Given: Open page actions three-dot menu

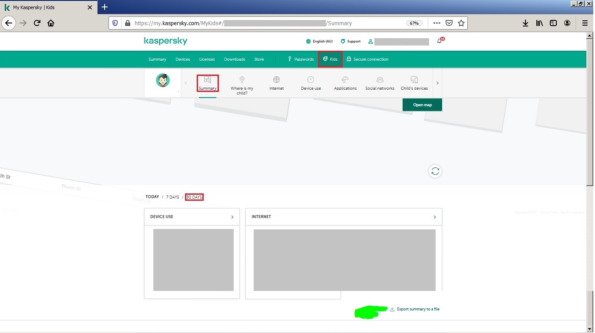Looking at the screenshot, I should (x=437, y=23).
